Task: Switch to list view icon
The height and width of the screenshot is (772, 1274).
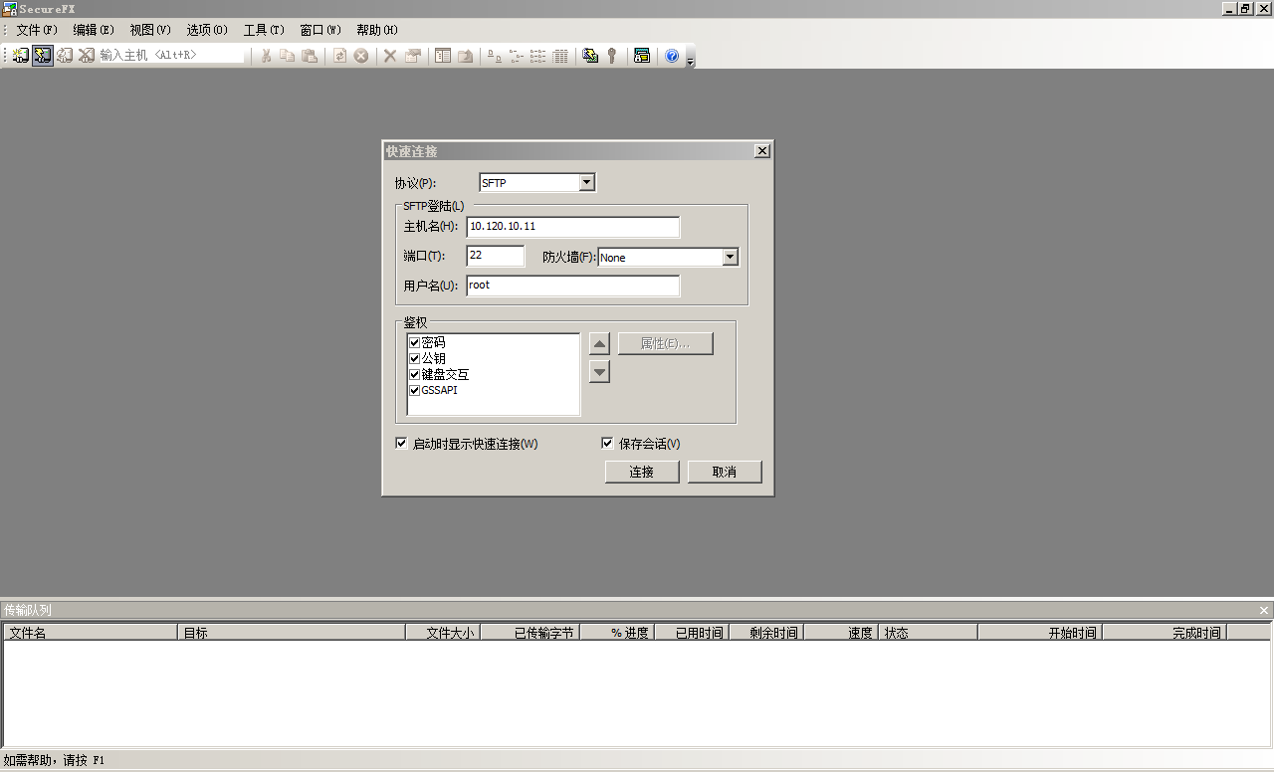Action: (x=538, y=56)
